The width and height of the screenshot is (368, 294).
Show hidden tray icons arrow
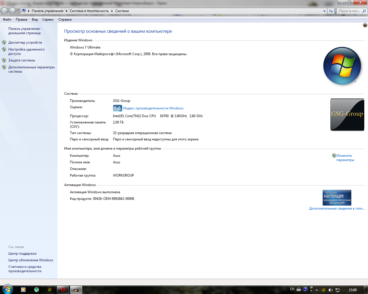(317, 290)
